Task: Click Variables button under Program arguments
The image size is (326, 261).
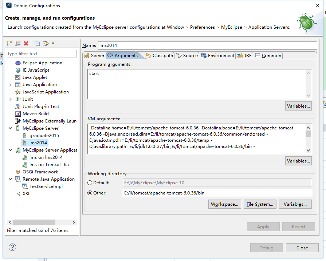Action: (298, 106)
